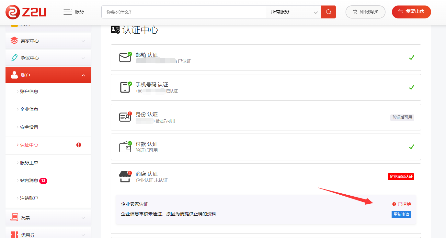The image size is (446, 238).
Task: Click the 如何购买 button
Action: click(x=365, y=12)
